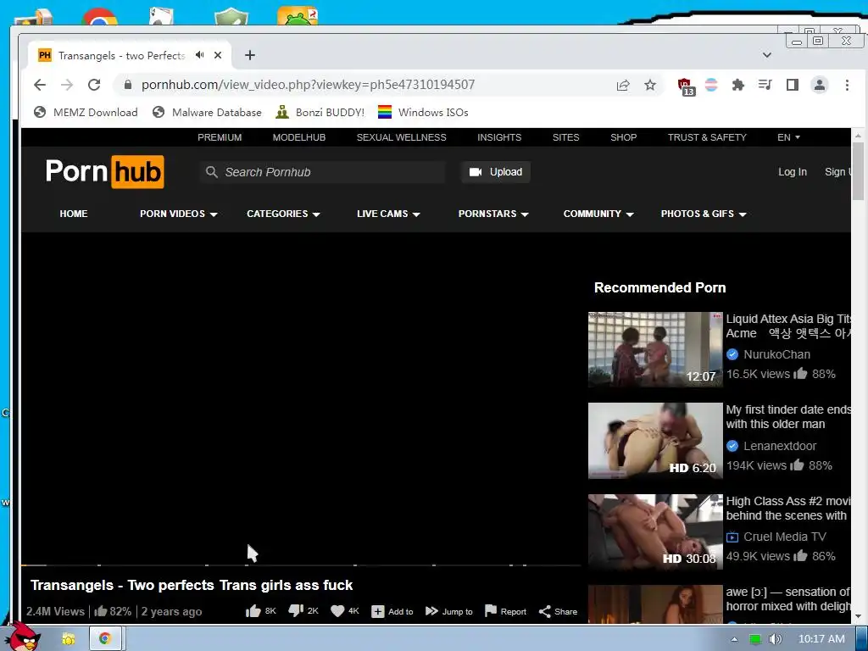Viewport: 868px width, 651px height.
Task: Open the Chrome three-dot menu
Action: [x=847, y=85]
